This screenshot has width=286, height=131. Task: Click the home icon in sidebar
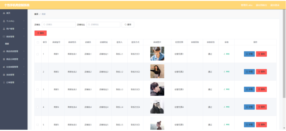(4, 13)
